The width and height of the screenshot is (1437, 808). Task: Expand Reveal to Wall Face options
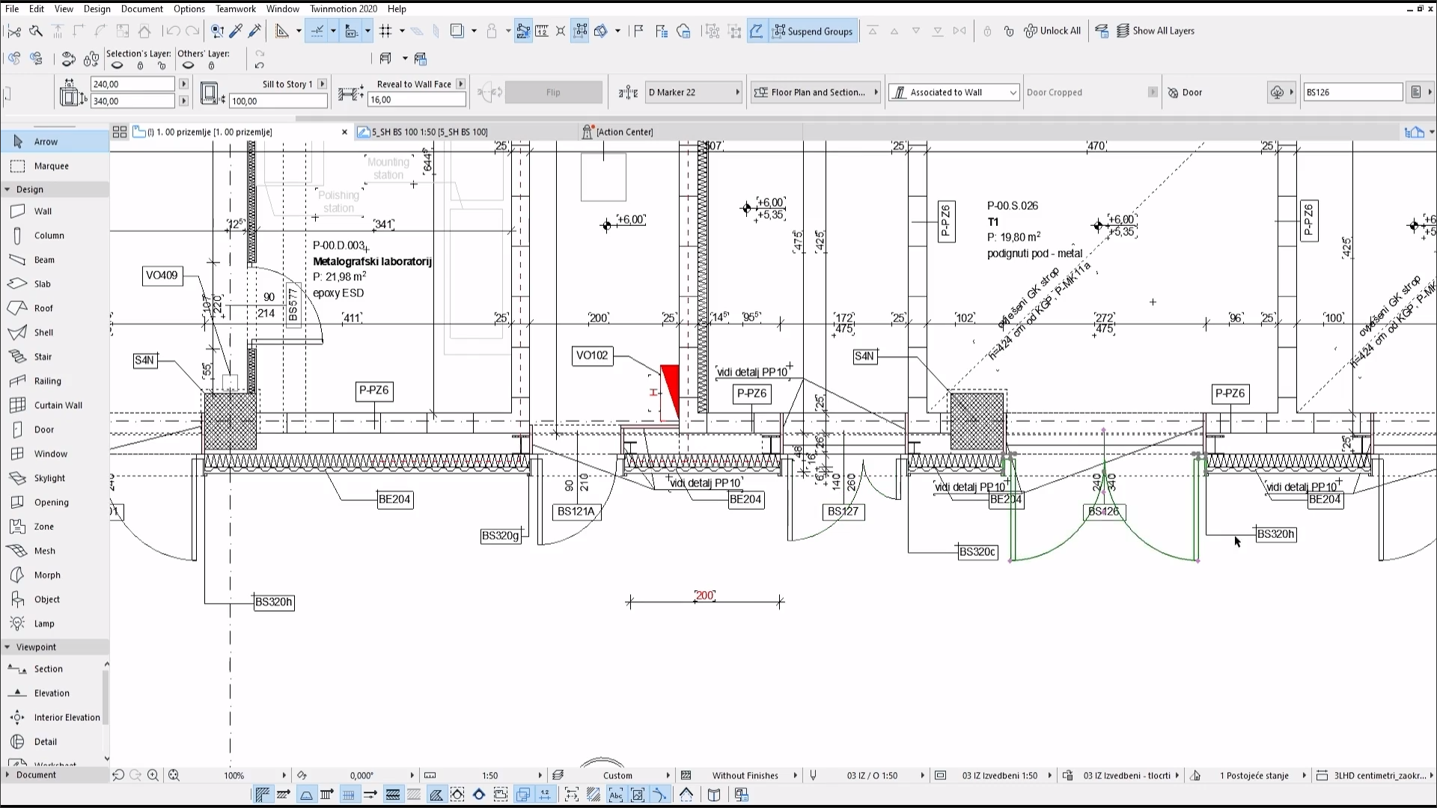(461, 84)
